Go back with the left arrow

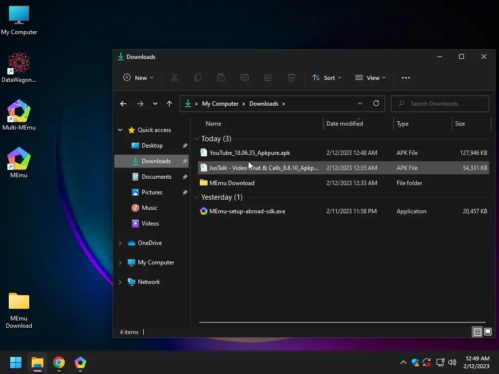(123, 104)
